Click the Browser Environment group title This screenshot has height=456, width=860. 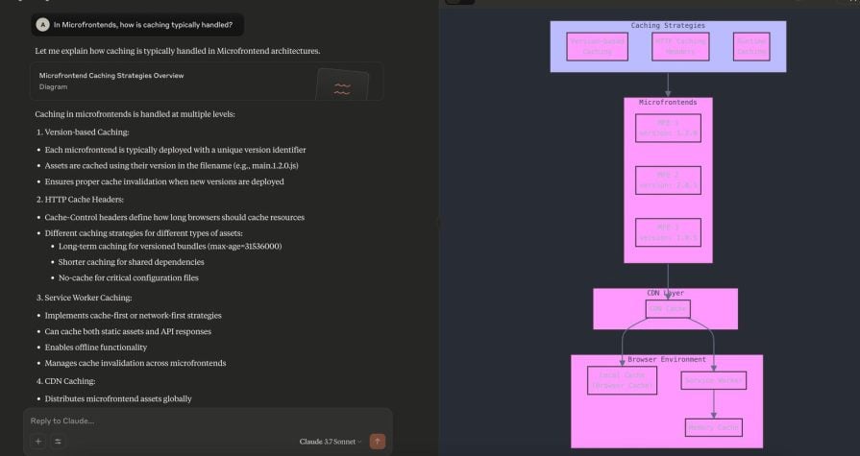point(667,360)
